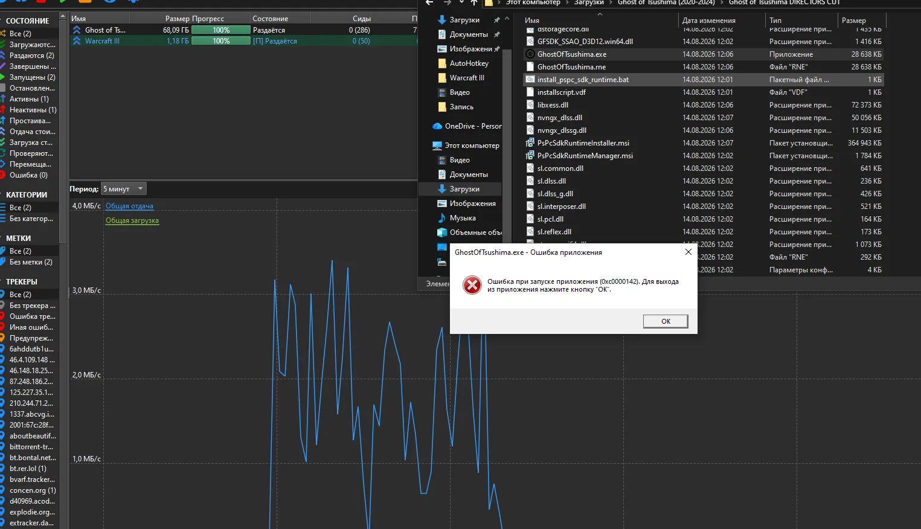Select the Warcraft III torrent status icon
Viewport: 921px width, 529px height.
[x=77, y=41]
